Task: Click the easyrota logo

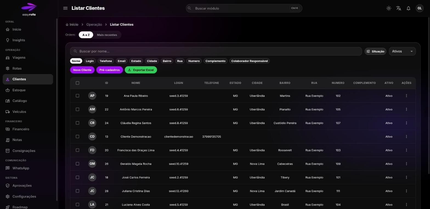Action: coord(29,10)
